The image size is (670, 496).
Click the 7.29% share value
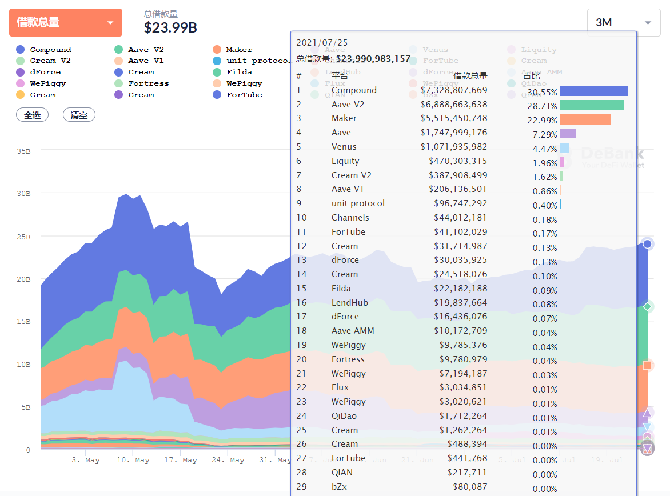[x=545, y=135]
